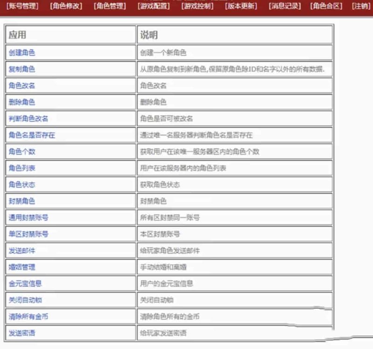Open the 清除所有金币 link
This screenshot has height=349, width=373.
pos(28,316)
